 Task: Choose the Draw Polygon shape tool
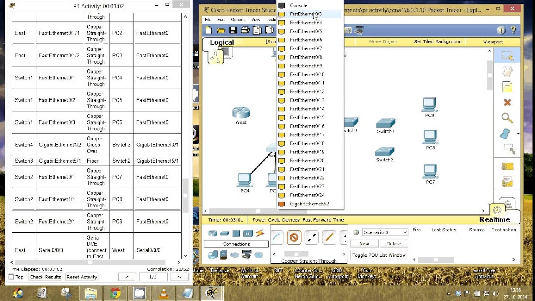pos(505,134)
